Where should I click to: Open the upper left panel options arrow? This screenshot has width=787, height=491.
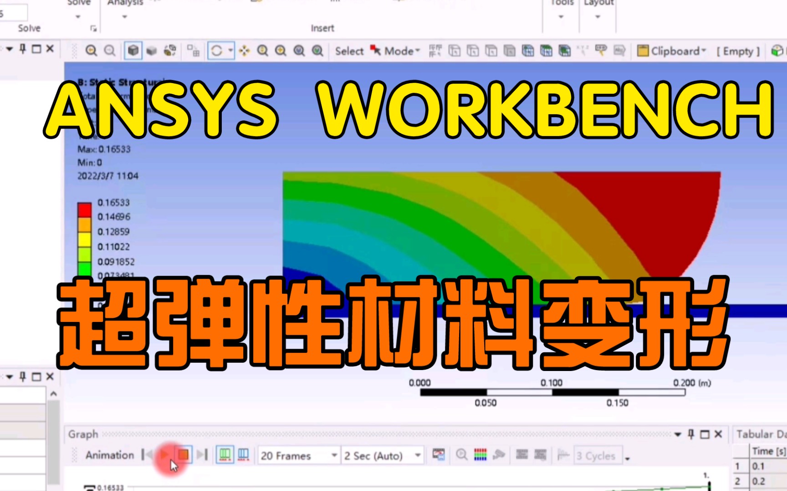coord(9,49)
